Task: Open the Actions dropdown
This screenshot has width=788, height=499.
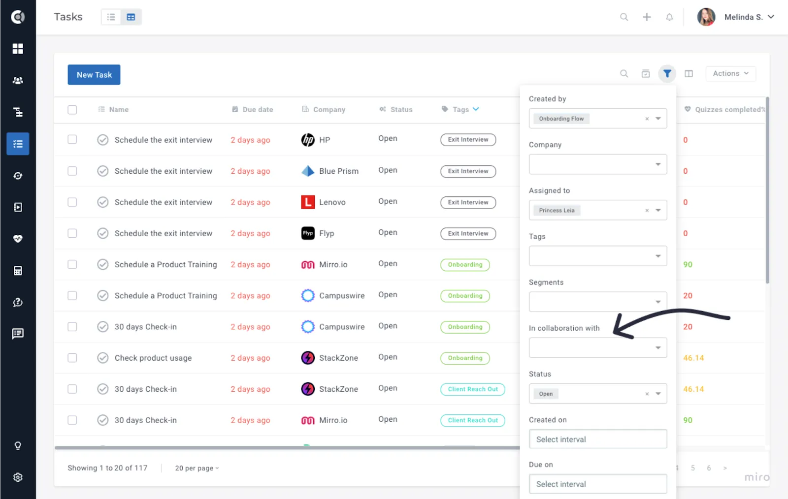Action: [731, 73]
